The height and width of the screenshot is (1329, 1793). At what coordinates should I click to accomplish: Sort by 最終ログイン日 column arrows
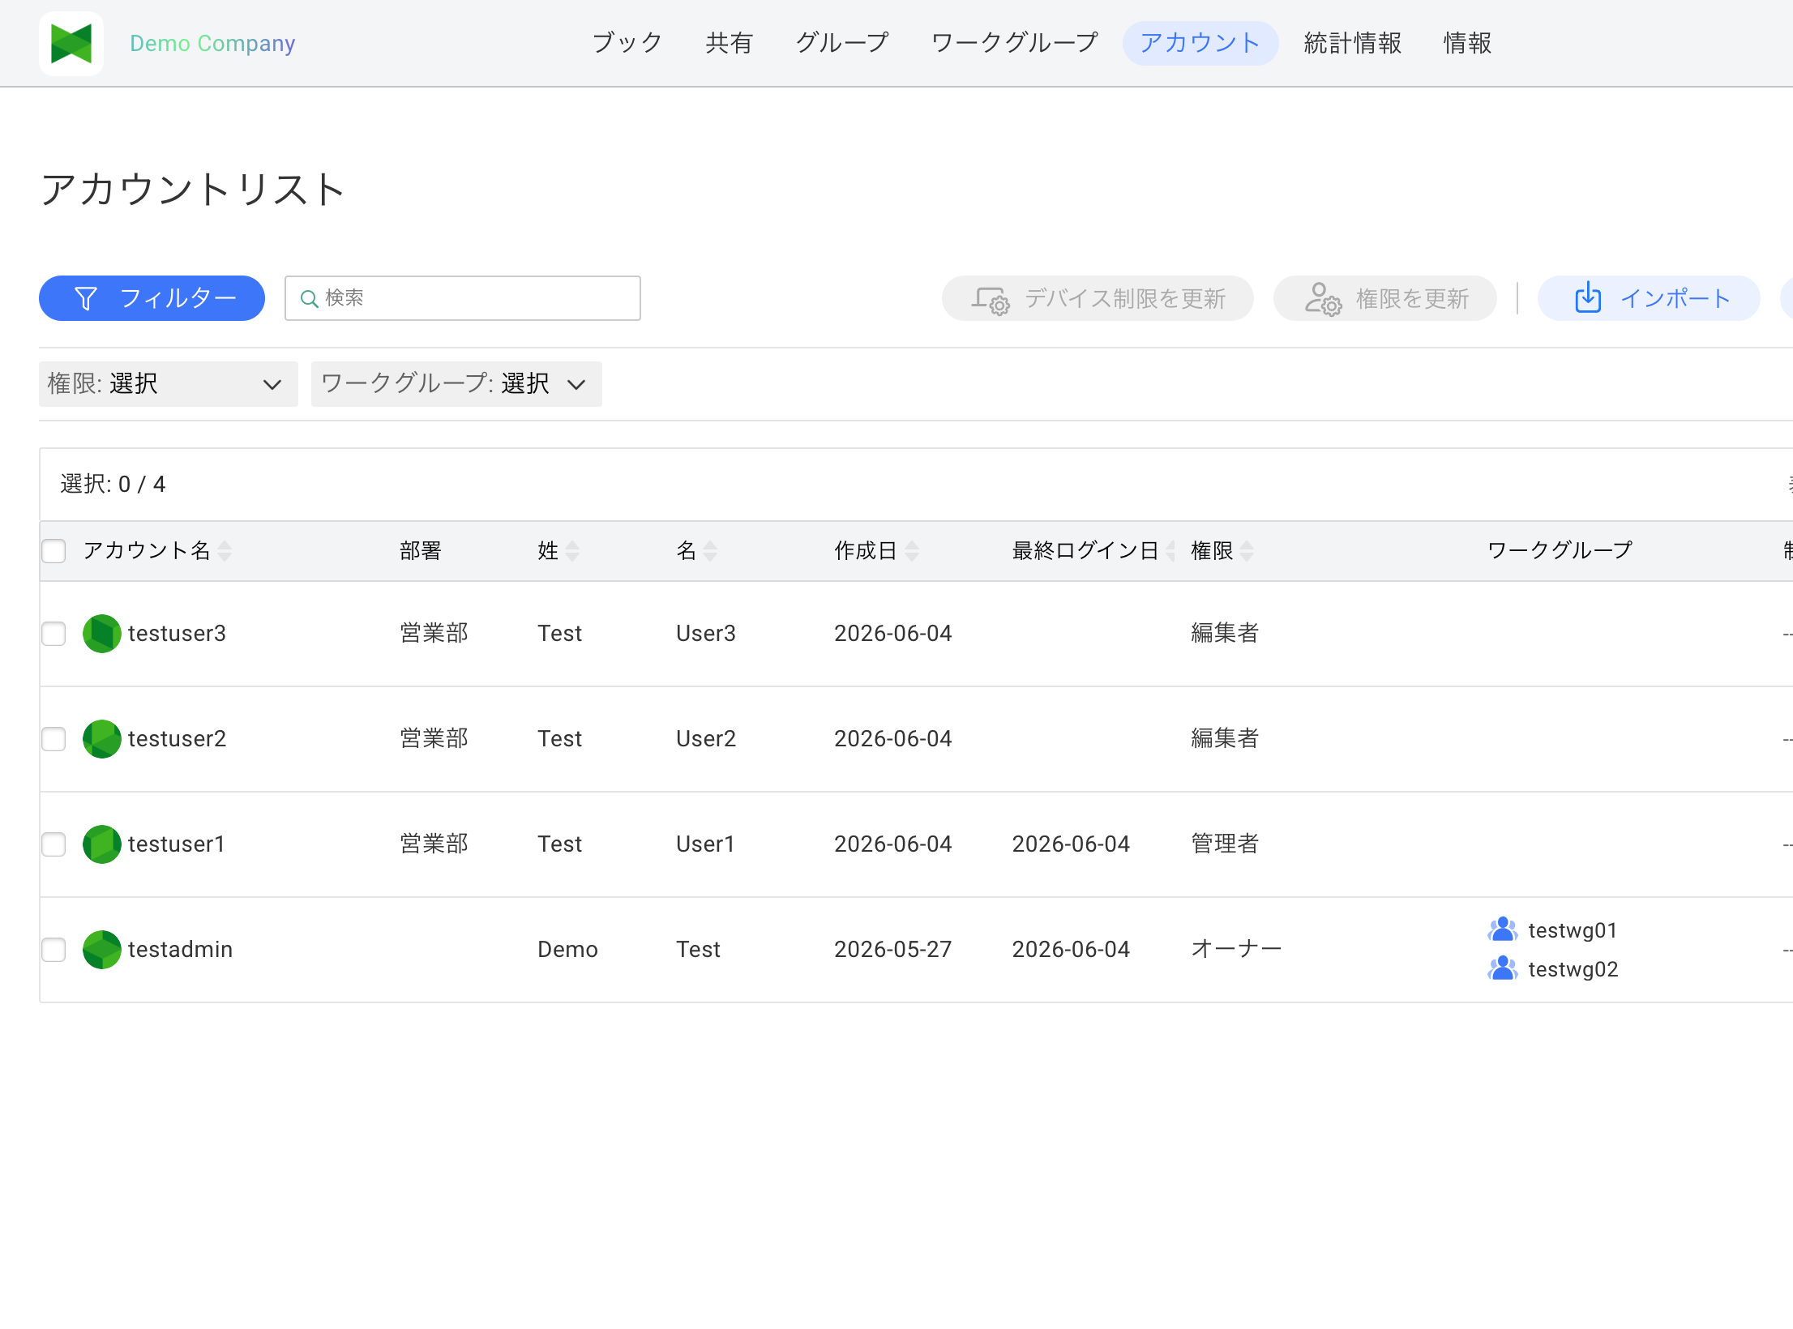coord(1170,551)
